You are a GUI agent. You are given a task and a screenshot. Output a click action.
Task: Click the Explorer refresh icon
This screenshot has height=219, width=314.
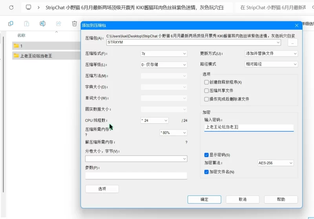coord(11,7)
